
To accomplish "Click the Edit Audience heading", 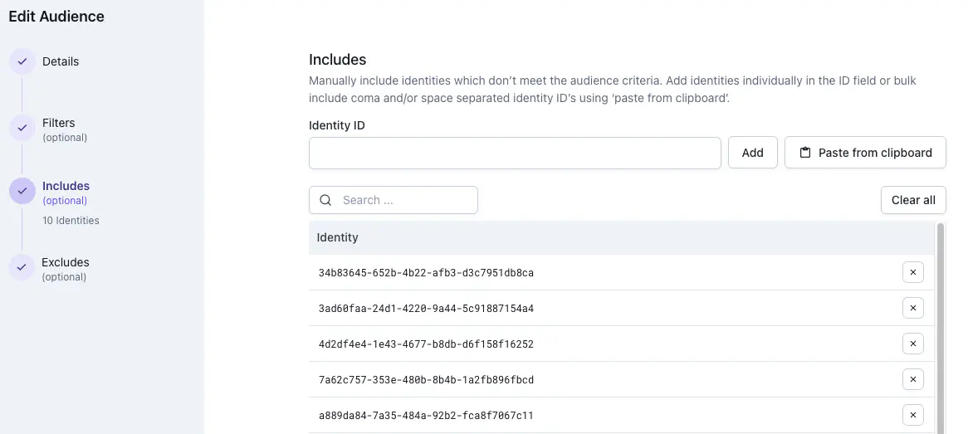I will point(56,17).
